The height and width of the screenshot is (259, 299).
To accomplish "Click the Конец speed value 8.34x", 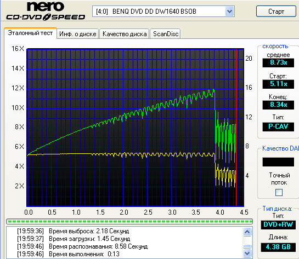I will pos(278,105).
